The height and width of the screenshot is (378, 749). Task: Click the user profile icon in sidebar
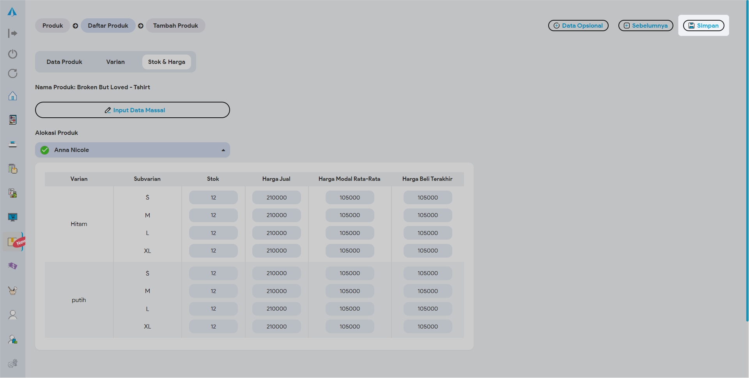coord(12,315)
